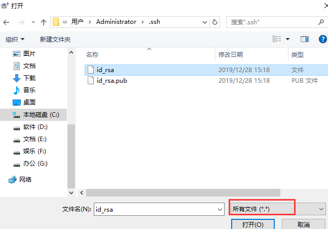Viewport: 328px width, 229px height.
Task: Open the help question mark icon
Action: (x=322, y=39)
